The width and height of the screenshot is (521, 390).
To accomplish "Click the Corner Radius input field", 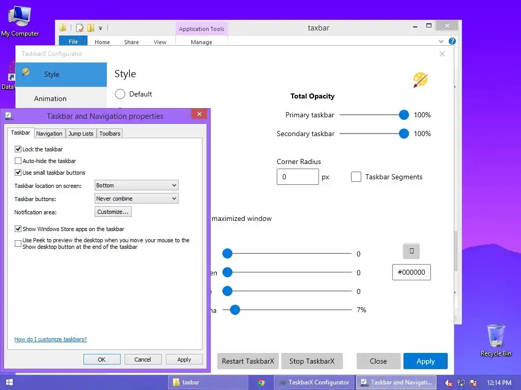I will point(298,177).
